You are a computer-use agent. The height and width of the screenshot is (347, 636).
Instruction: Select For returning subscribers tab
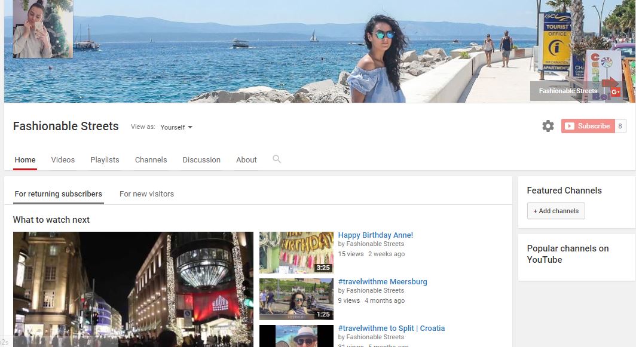(x=59, y=194)
